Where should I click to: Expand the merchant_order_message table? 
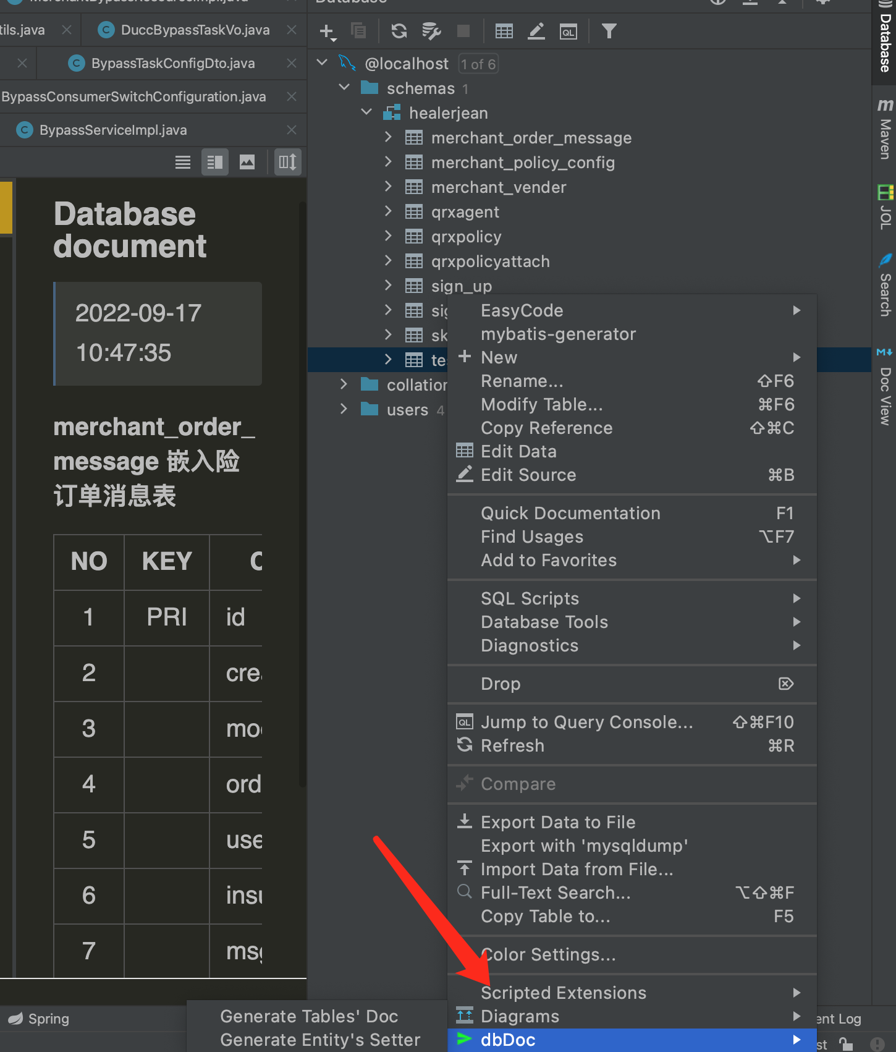click(388, 137)
